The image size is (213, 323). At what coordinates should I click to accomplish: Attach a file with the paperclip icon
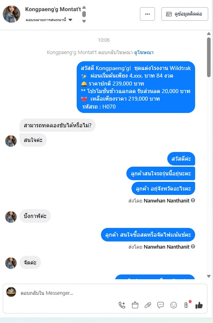click(x=148, y=305)
